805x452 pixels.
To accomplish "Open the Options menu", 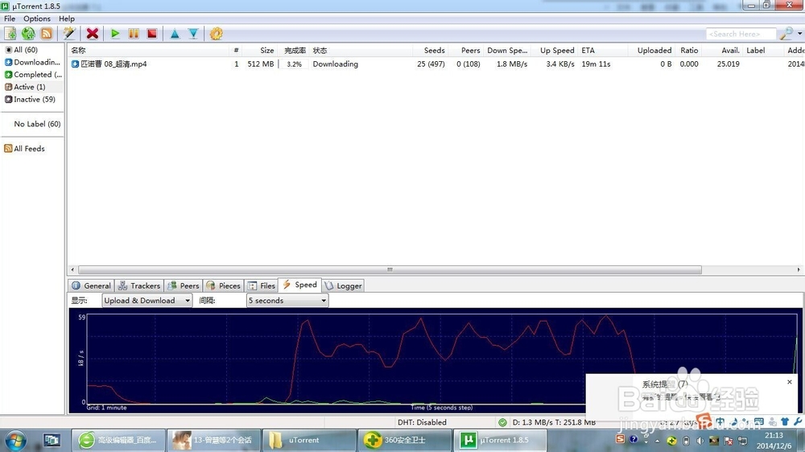I will pyautogui.click(x=37, y=18).
